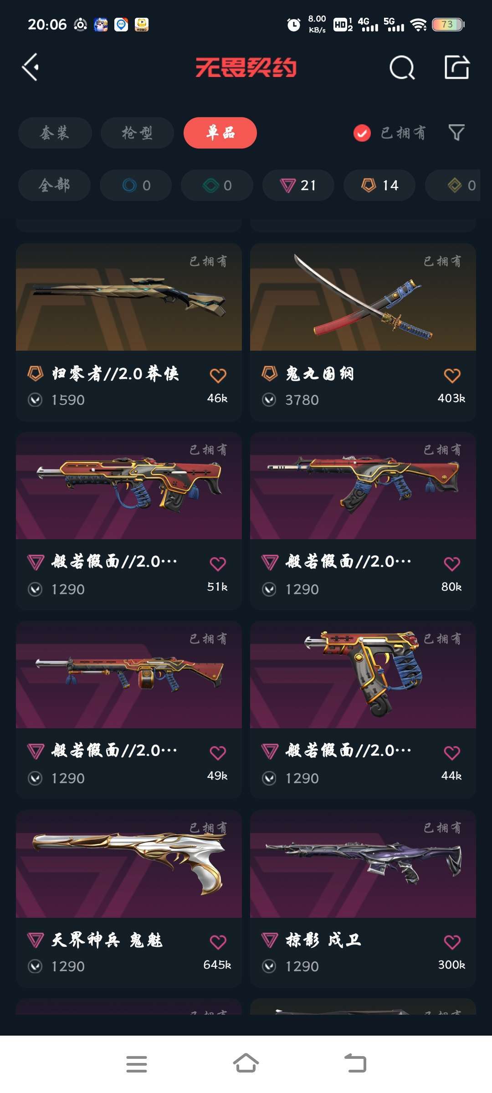Filter by green diamond tier 0
This screenshot has height=1093, width=492.
coord(217,185)
